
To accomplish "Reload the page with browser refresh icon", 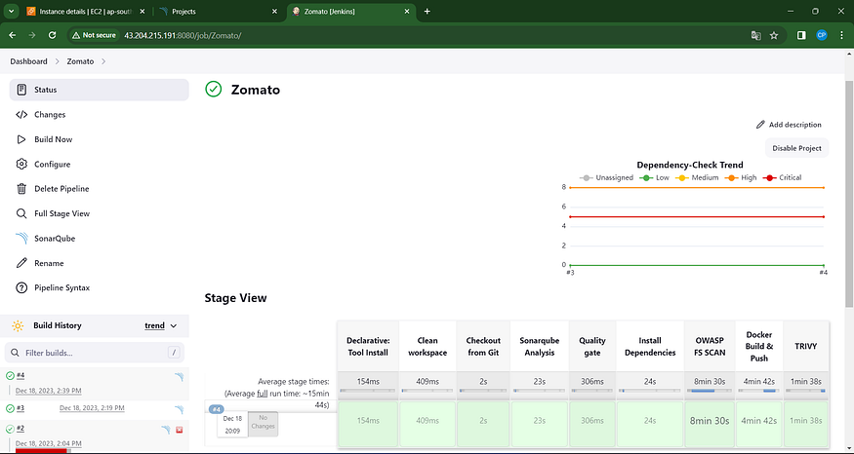I will [x=53, y=35].
